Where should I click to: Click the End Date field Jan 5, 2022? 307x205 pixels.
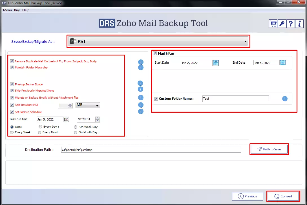click(266, 63)
